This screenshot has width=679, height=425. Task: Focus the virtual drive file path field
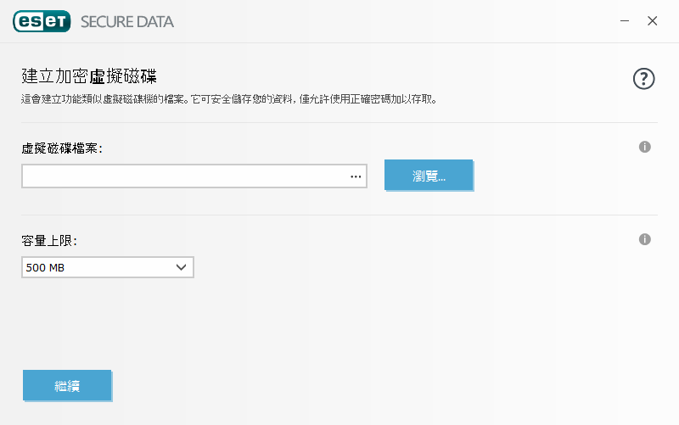pyautogui.click(x=182, y=176)
